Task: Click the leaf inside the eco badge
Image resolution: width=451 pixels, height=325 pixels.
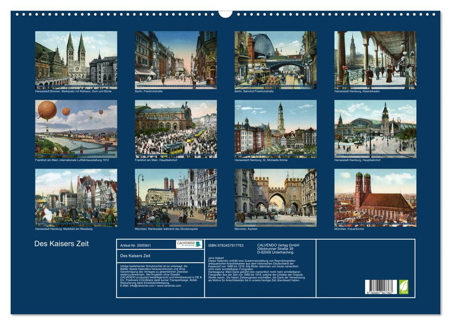Action: [x=403, y=285]
